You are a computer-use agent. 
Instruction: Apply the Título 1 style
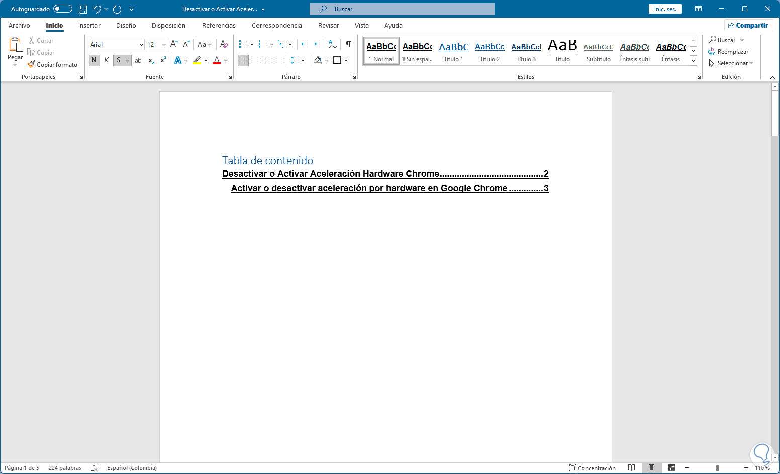pos(454,51)
